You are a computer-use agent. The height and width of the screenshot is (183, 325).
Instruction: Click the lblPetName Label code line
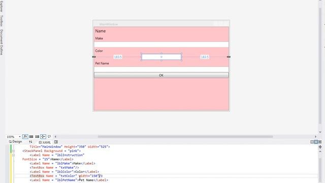point(69,180)
